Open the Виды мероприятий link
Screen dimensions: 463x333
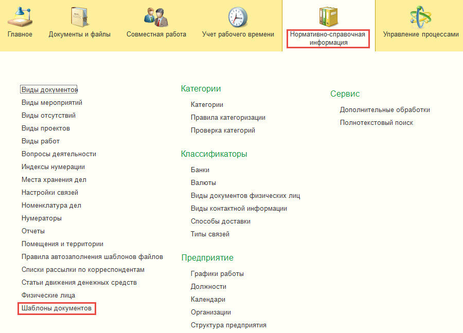(51, 103)
